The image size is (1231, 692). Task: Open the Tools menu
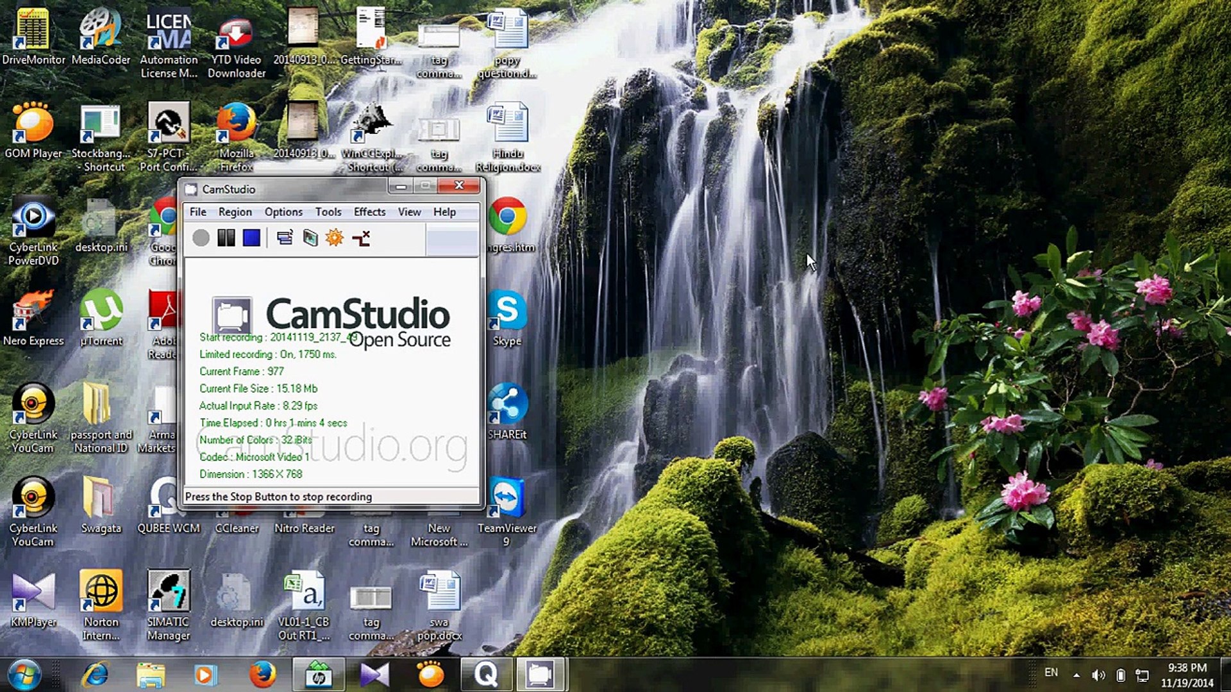[328, 212]
